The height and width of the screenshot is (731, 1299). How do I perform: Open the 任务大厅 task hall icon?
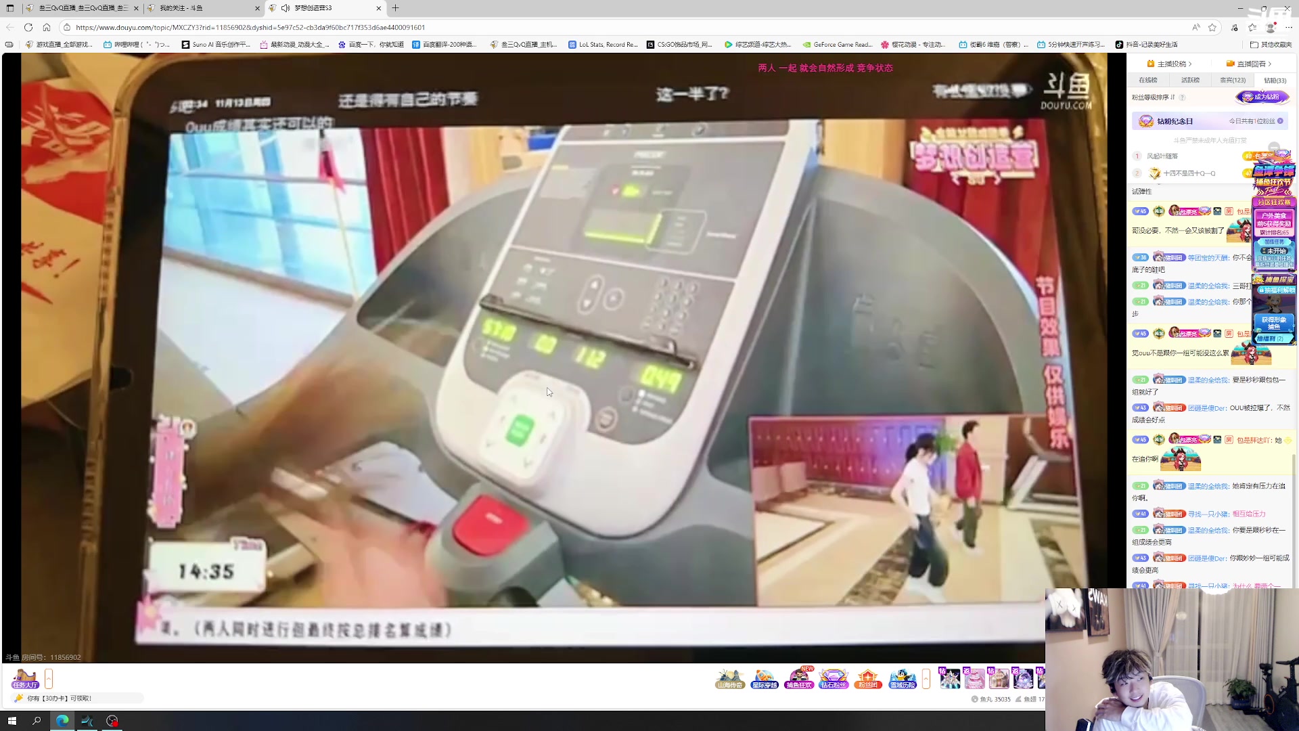25,679
